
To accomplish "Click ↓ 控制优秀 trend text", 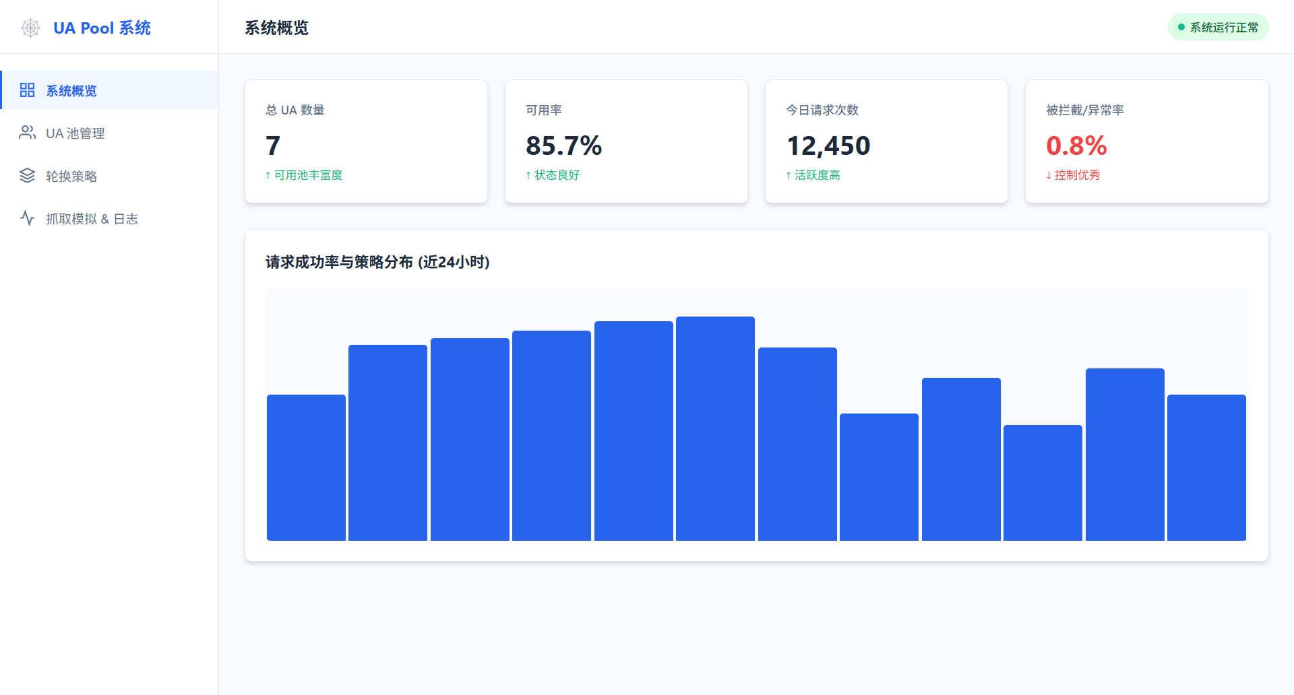I will tap(1073, 175).
